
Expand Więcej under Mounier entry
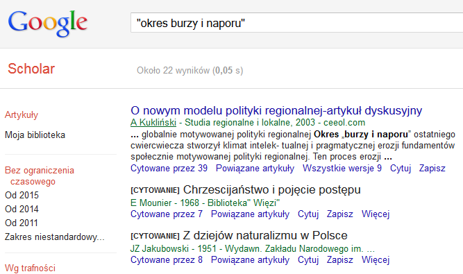[x=376, y=214]
